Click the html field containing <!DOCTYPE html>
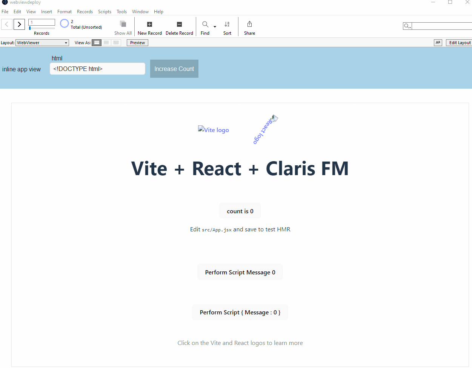 (x=97, y=69)
